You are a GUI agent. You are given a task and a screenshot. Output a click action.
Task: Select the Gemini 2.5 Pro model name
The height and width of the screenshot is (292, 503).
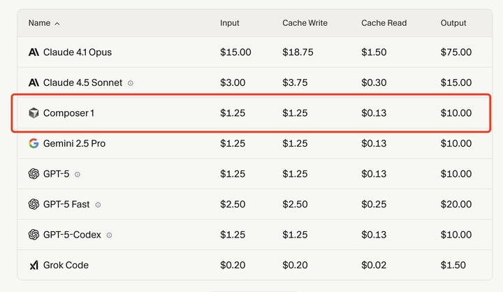point(74,143)
